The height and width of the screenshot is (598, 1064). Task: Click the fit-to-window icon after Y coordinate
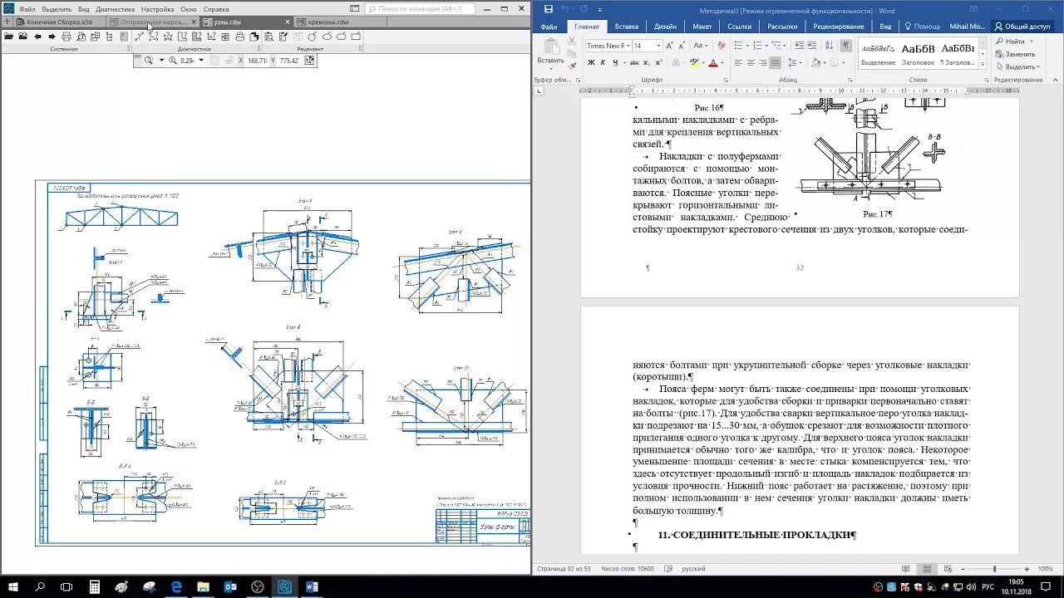click(309, 60)
